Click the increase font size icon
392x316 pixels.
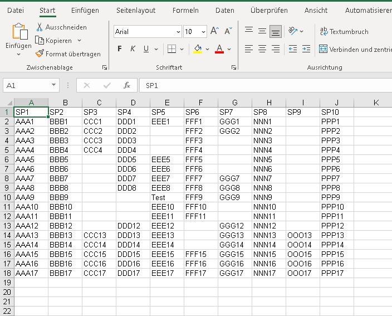[214, 32]
